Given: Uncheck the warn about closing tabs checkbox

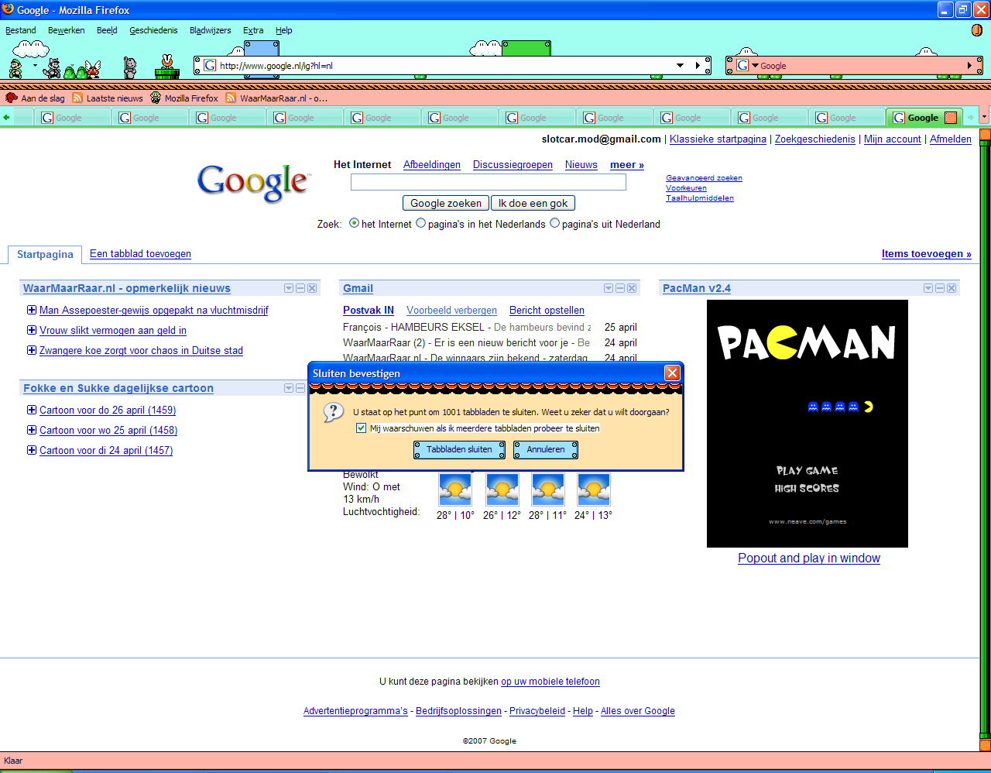Looking at the screenshot, I should [x=361, y=428].
